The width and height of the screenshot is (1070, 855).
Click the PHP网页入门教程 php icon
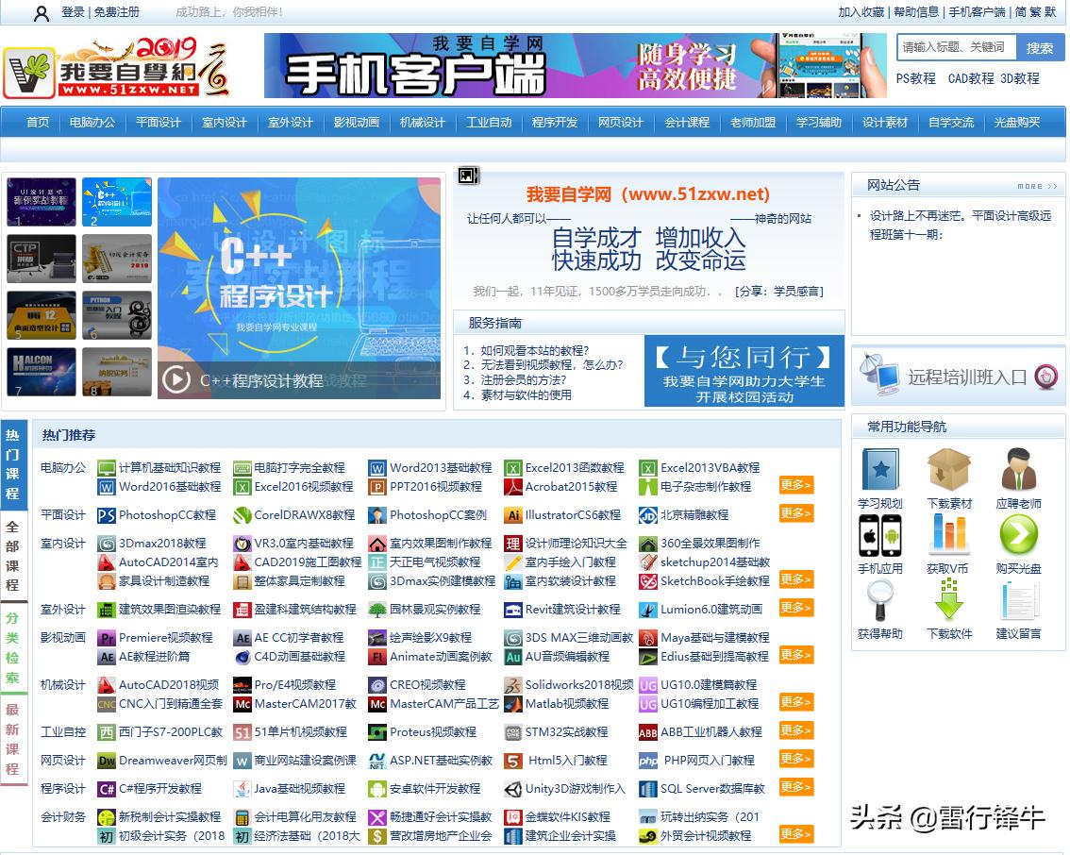[648, 761]
